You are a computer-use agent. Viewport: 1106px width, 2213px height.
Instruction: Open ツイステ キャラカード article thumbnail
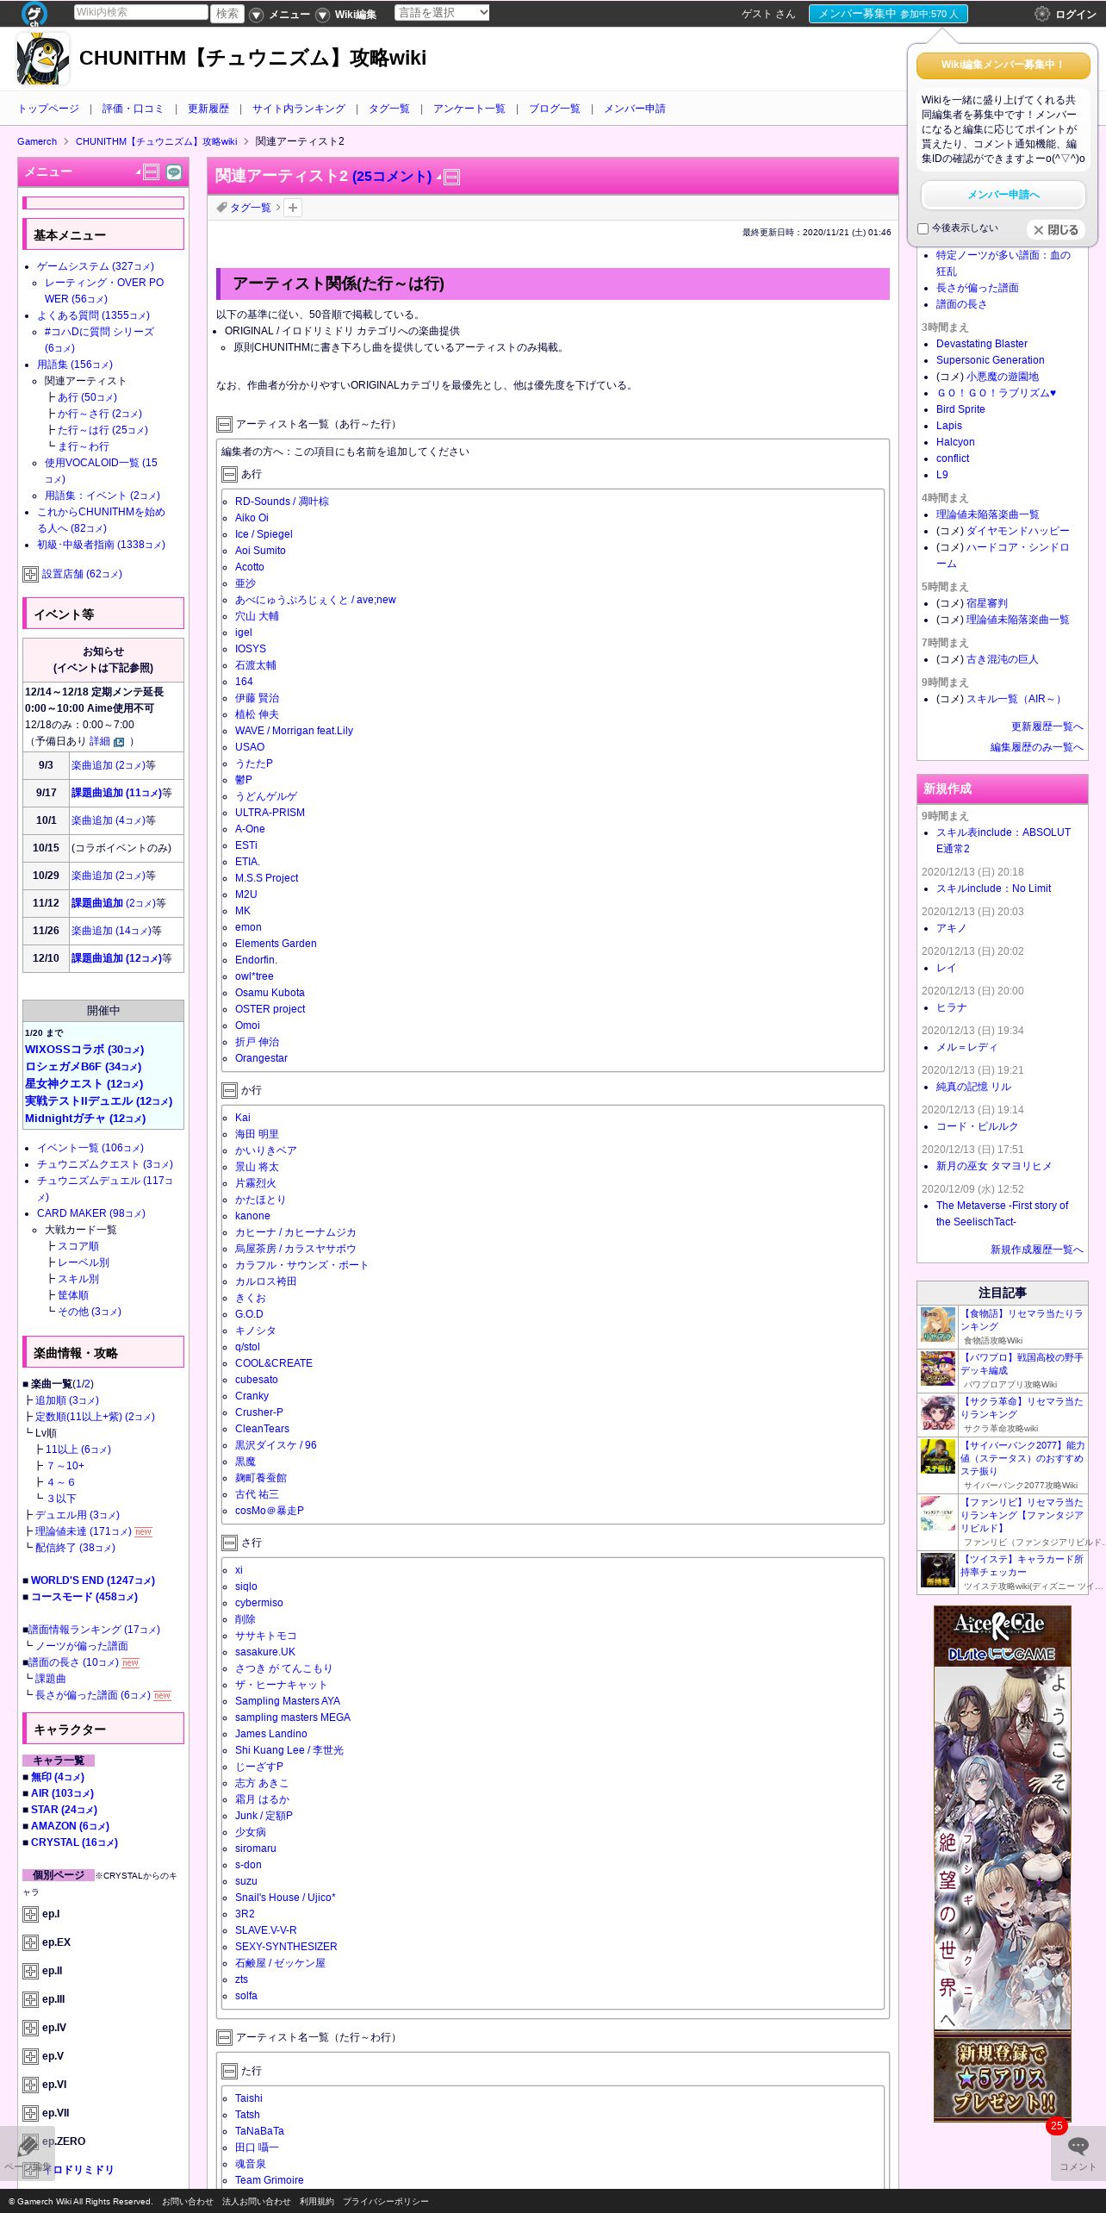pos(938,1570)
